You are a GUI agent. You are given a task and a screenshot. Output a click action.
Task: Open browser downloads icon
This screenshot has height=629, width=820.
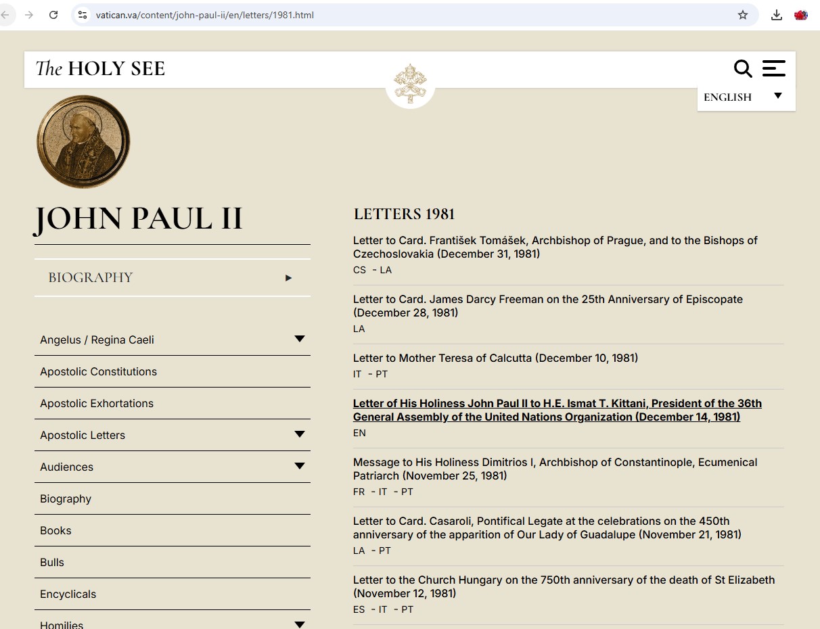tap(777, 15)
